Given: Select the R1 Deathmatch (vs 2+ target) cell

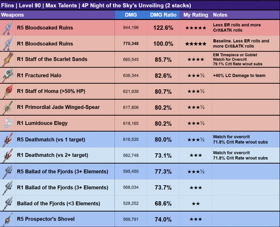Looking at the screenshot, I should [65, 155].
